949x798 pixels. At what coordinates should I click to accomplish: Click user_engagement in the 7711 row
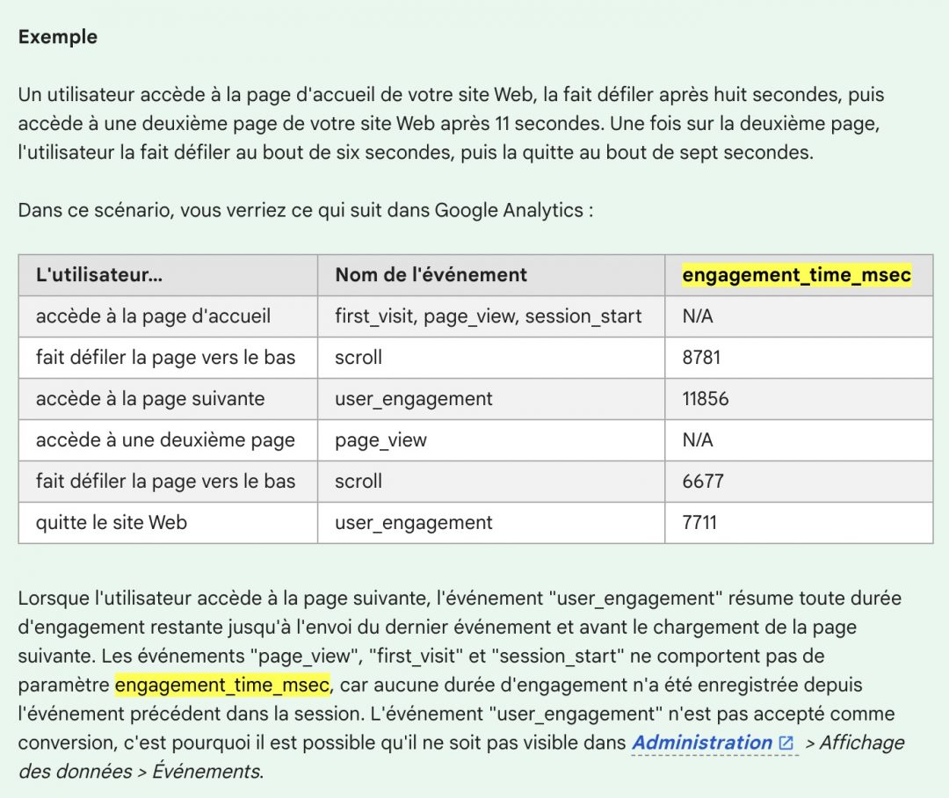click(x=414, y=523)
